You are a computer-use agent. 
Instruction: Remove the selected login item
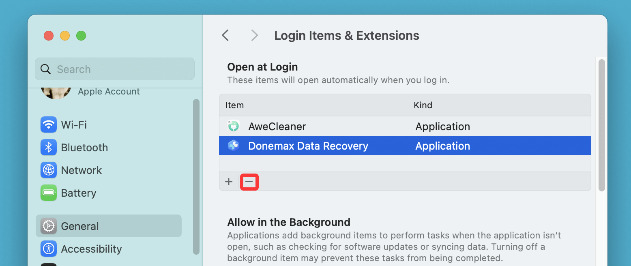[x=249, y=182]
